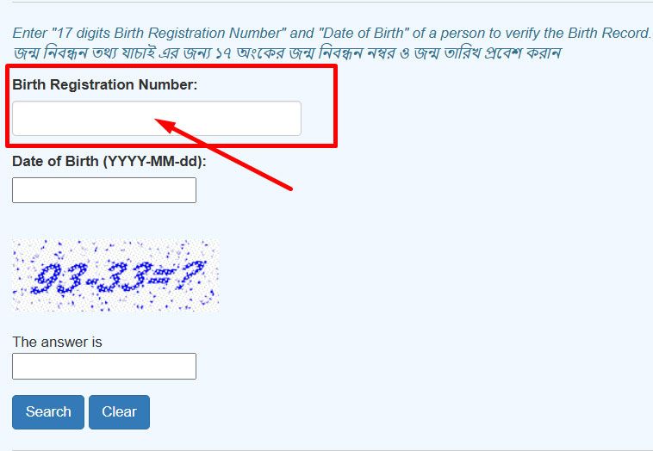
Task: Click the blue captcha math image
Action: 115,275
